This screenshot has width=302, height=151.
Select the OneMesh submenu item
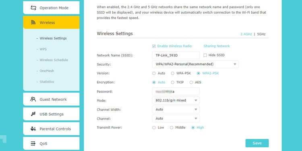tap(47, 71)
